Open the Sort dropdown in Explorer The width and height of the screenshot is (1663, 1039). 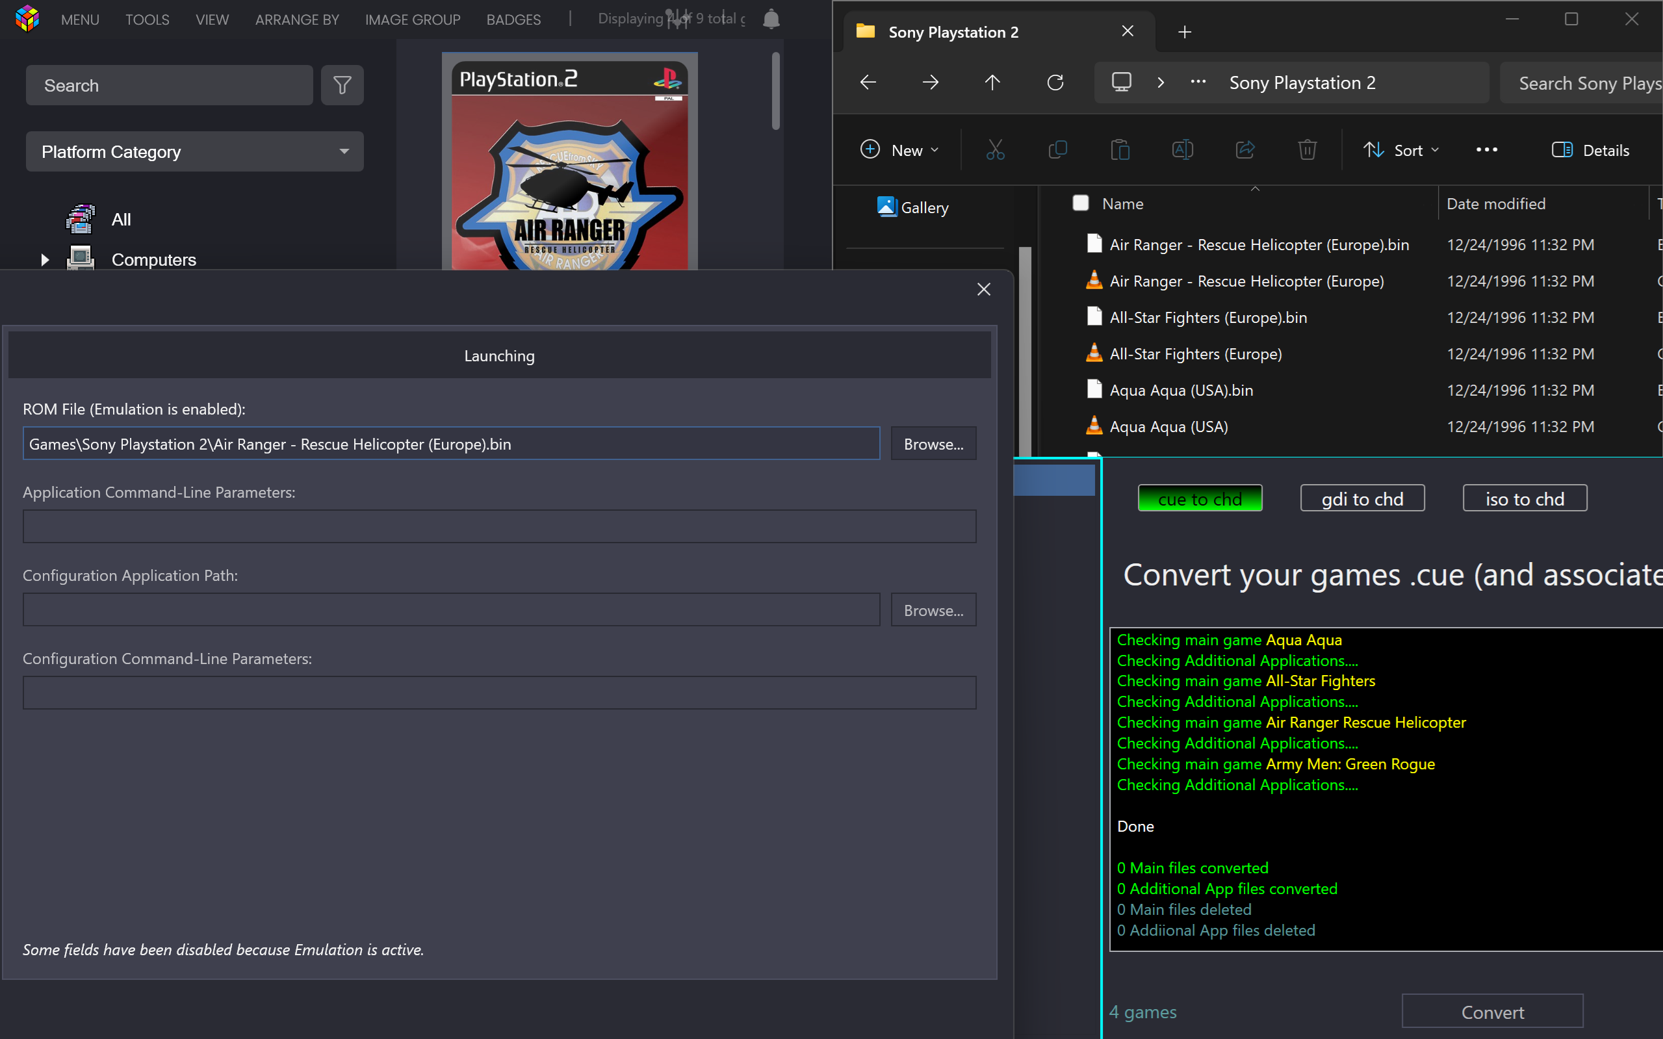(1400, 150)
